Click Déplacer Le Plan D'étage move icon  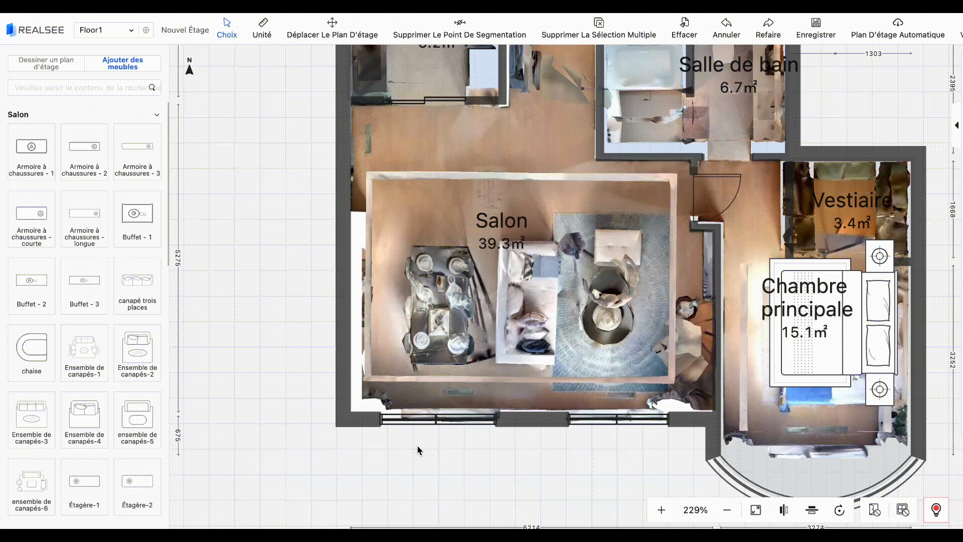click(332, 23)
